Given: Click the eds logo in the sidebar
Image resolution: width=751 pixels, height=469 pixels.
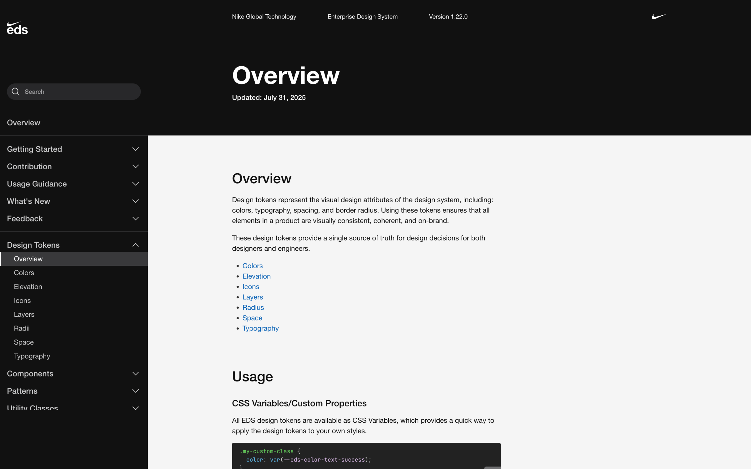Looking at the screenshot, I should [x=18, y=28].
